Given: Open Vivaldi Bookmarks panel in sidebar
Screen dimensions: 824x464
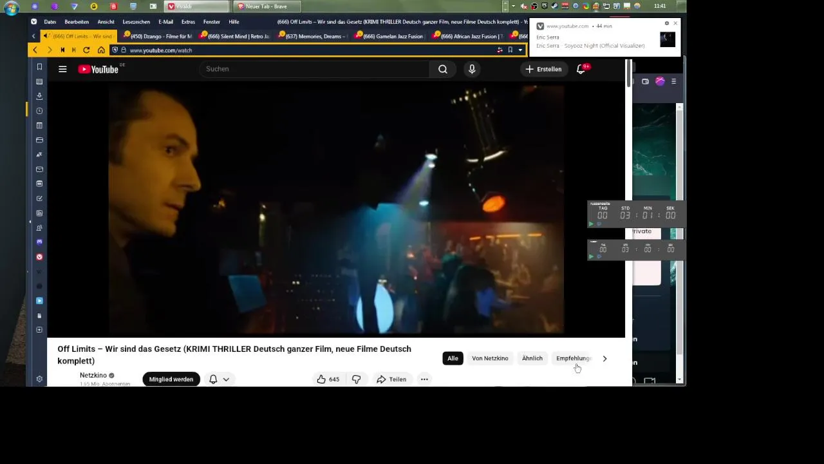Looking at the screenshot, I should click(x=39, y=67).
